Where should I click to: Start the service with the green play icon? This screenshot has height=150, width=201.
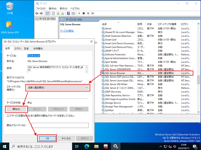coord(79,13)
